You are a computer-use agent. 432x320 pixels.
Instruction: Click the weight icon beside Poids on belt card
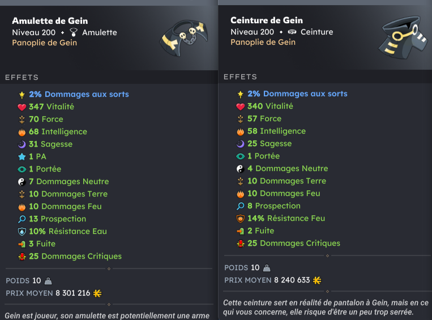point(267,268)
